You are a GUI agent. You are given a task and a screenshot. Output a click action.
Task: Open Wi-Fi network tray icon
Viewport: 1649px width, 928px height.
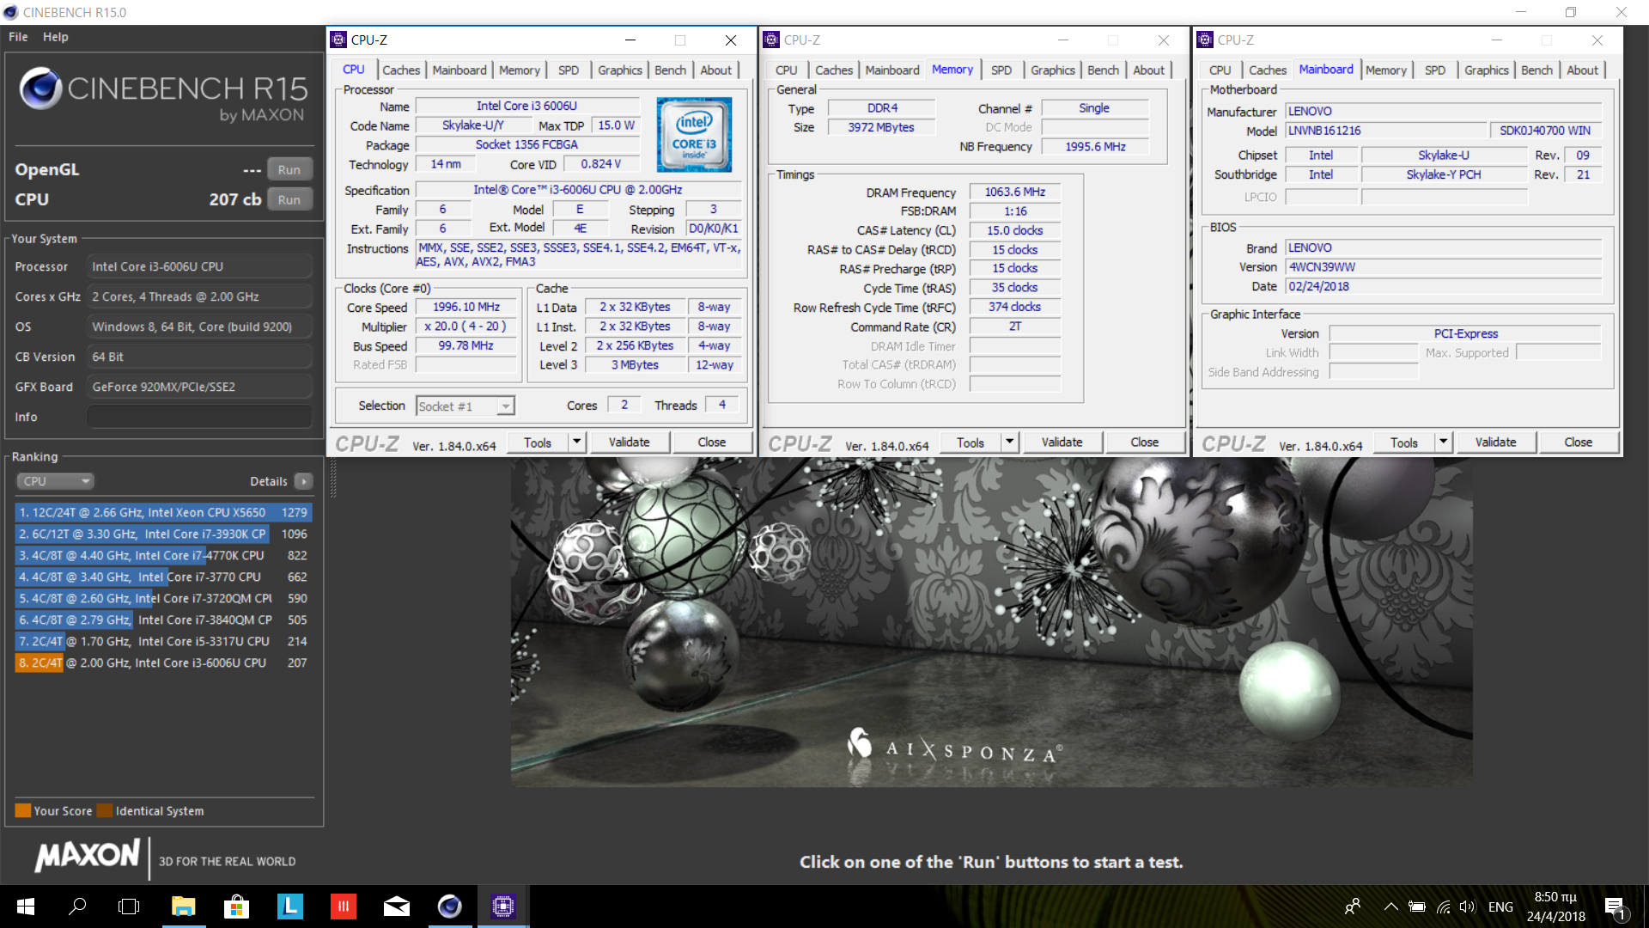pos(1443,907)
